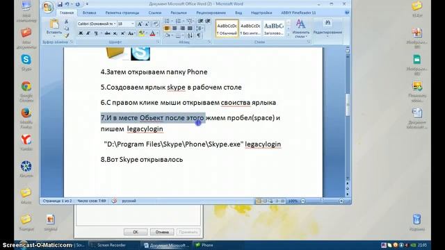Toggle subscript formatting

[x=115, y=33]
